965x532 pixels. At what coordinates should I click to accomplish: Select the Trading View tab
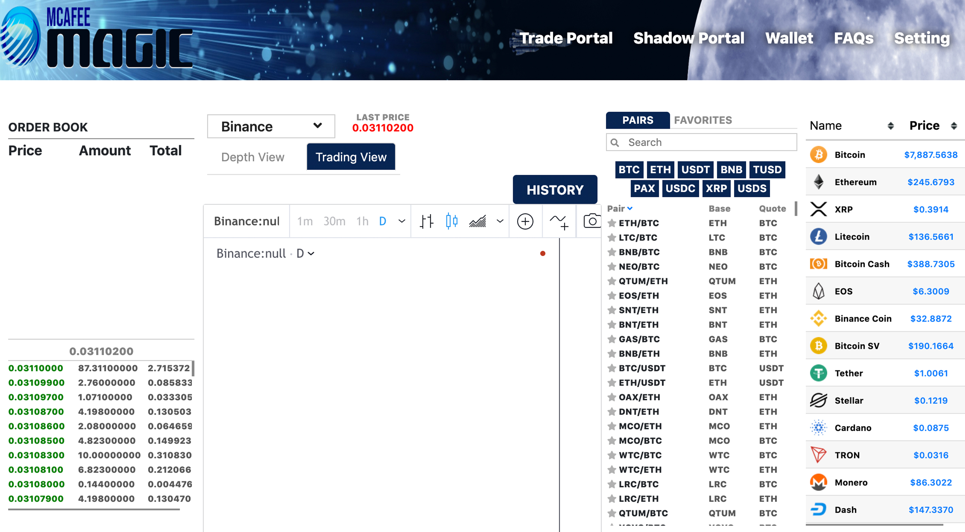(x=351, y=157)
